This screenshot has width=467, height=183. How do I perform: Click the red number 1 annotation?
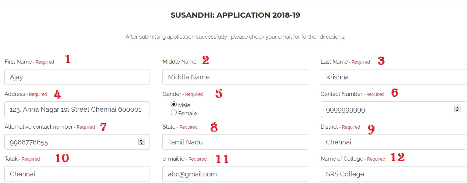tap(68, 59)
